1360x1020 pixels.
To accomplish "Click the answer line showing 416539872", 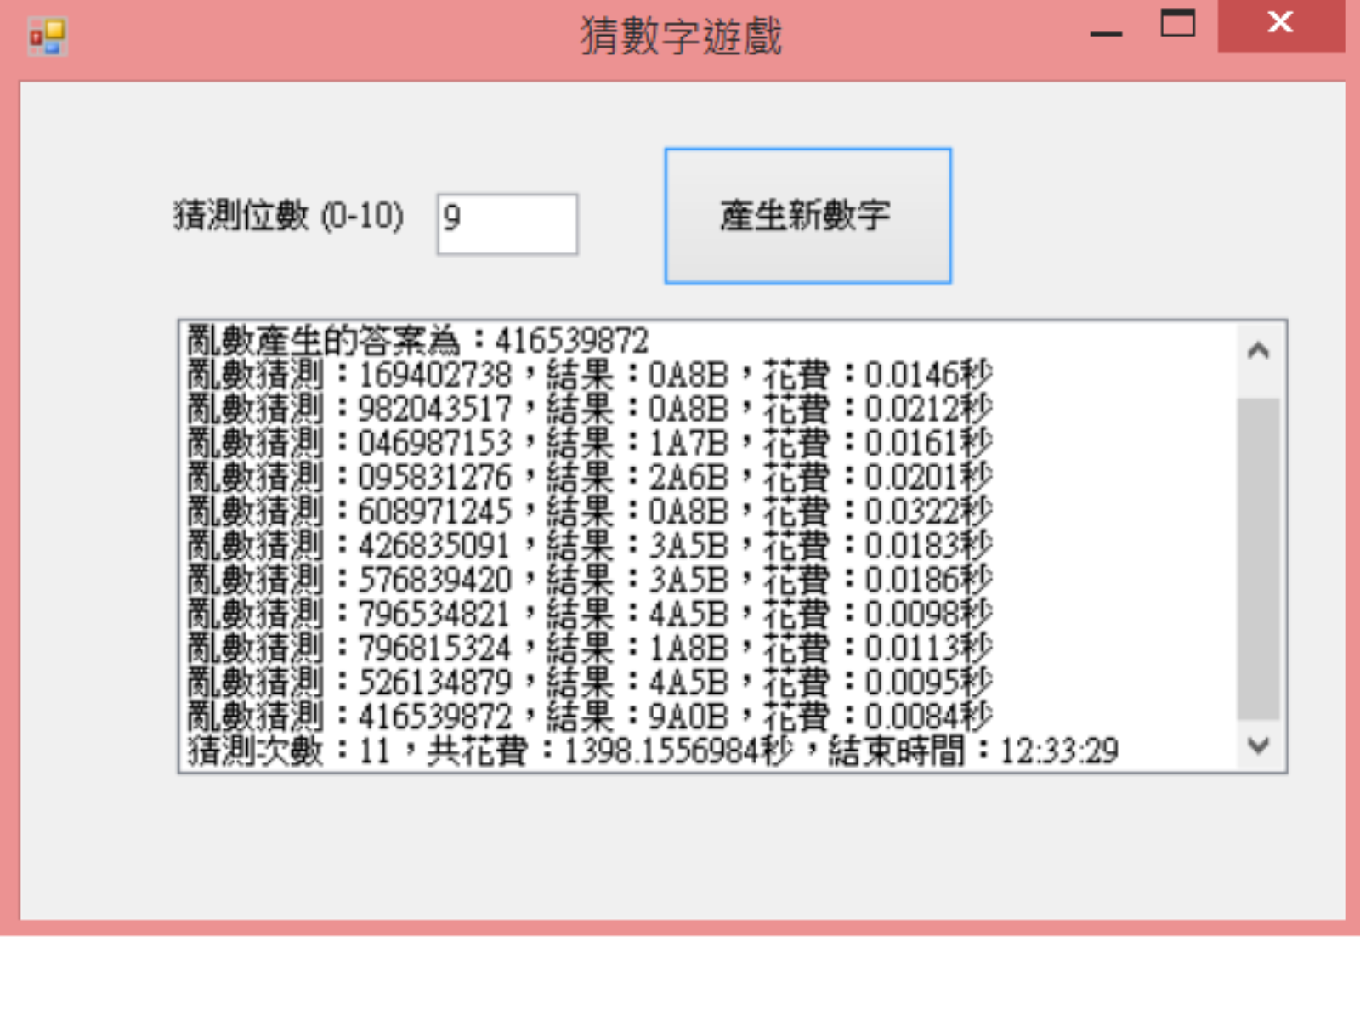I will pos(418,341).
